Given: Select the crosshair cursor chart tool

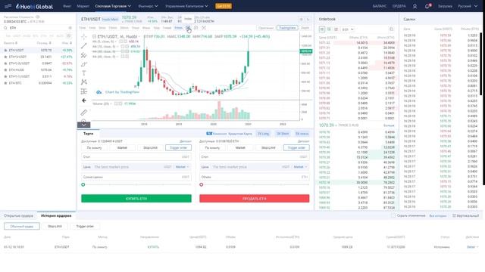Looking at the screenshot, I should [x=84, y=37].
